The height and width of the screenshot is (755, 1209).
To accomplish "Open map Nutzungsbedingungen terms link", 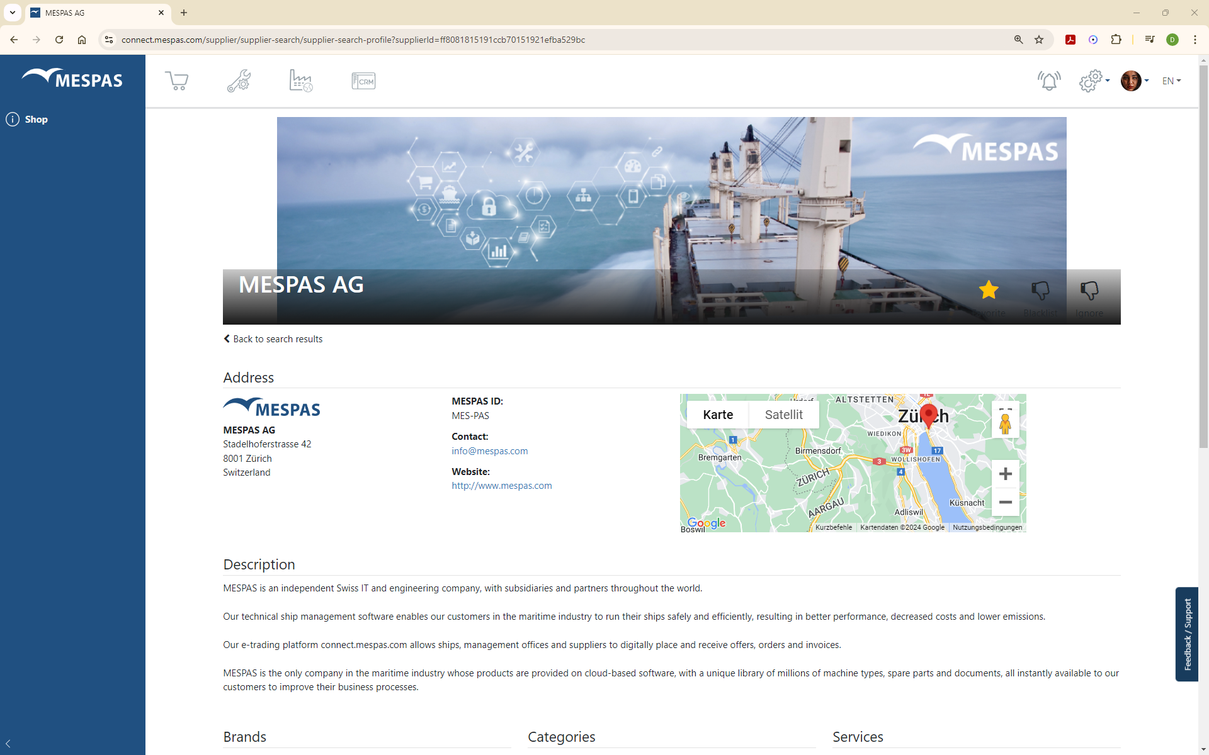I will click(987, 528).
